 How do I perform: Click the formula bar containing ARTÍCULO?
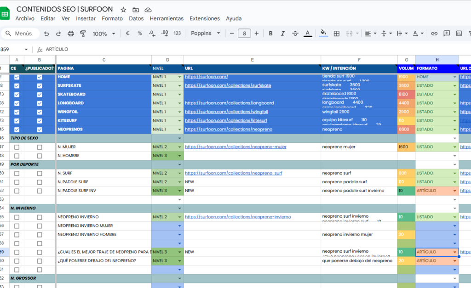(230, 49)
